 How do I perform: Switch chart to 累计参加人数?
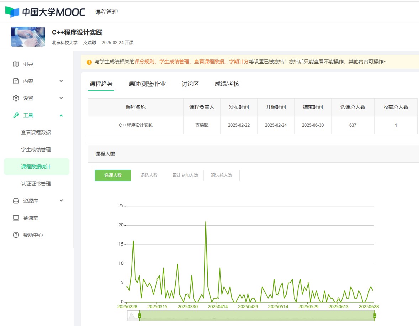coord(185,175)
